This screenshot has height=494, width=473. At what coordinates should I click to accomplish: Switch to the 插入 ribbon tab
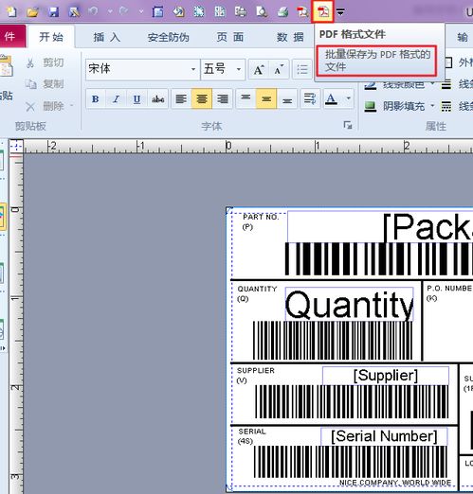click(107, 37)
